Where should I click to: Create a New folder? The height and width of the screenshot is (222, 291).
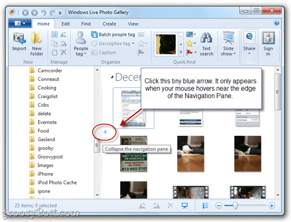point(37,43)
